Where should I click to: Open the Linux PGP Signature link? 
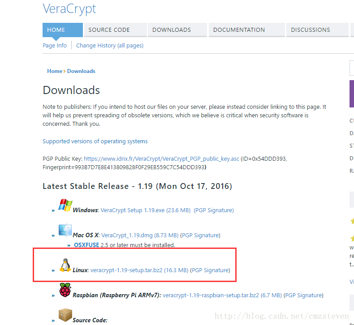click(x=210, y=270)
